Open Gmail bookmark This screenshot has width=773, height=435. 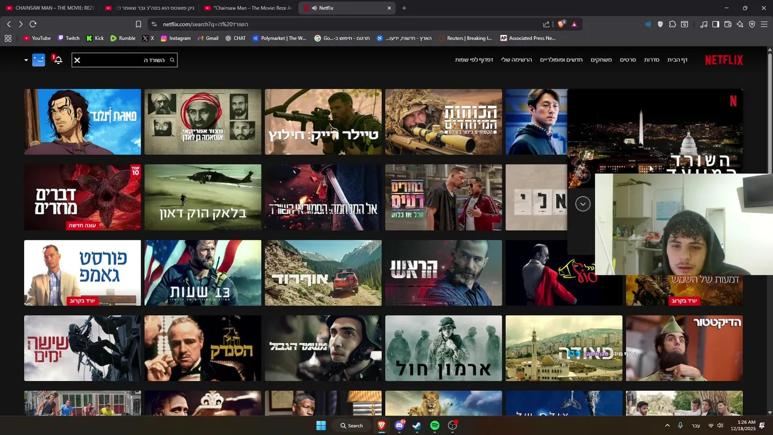pyautogui.click(x=208, y=38)
